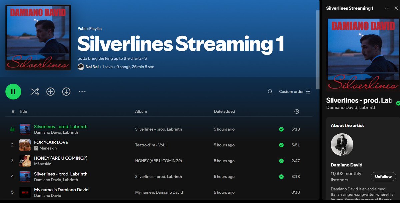Click the Unfollow button for Damiano David
The width and height of the screenshot is (400, 203).
[x=383, y=177]
